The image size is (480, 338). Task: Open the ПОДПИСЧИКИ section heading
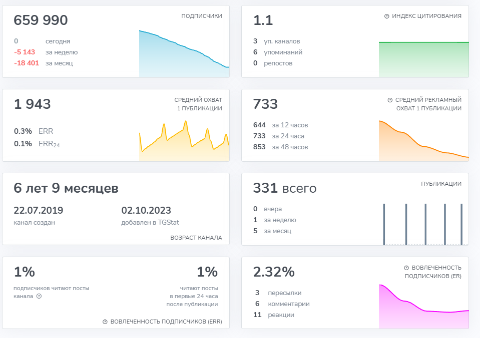coord(202,16)
